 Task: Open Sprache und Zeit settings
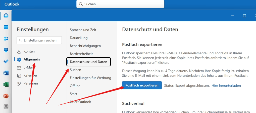(83, 30)
